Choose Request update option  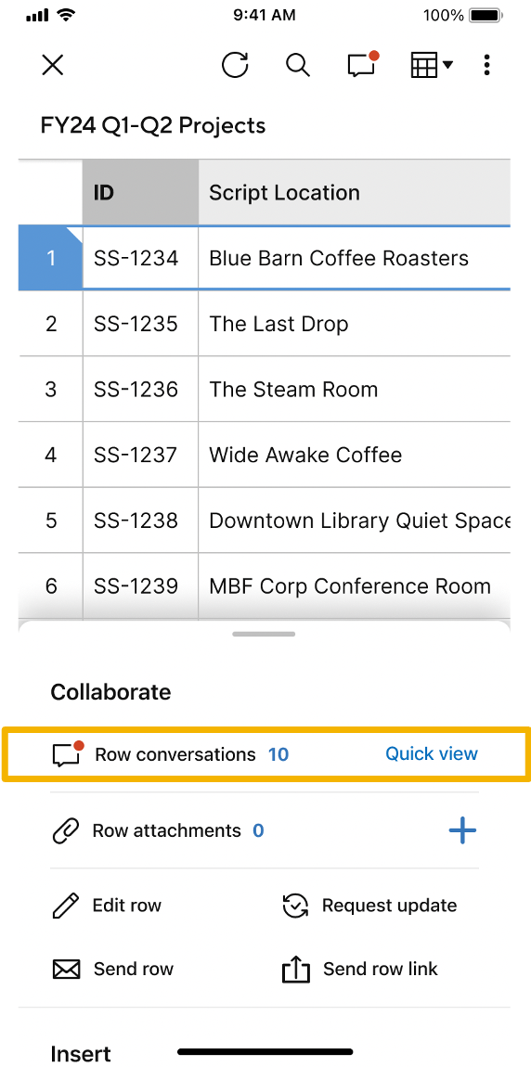[x=369, y=906]
